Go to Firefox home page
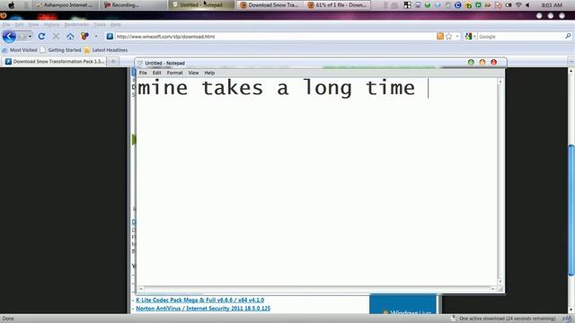The image size is (575, 323). 70,36
